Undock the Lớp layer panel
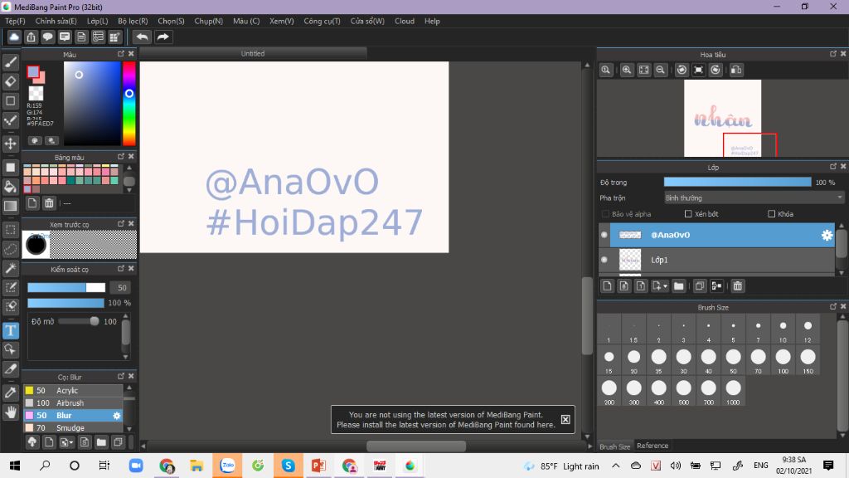The width and height of the screenshot is (849, 478). pos(832,166)
